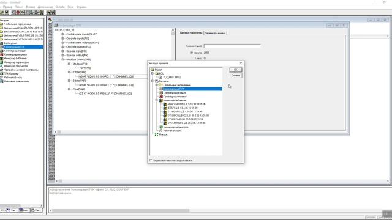Collapse Менеджер библиотек in export dialog

tap(157, 100)
